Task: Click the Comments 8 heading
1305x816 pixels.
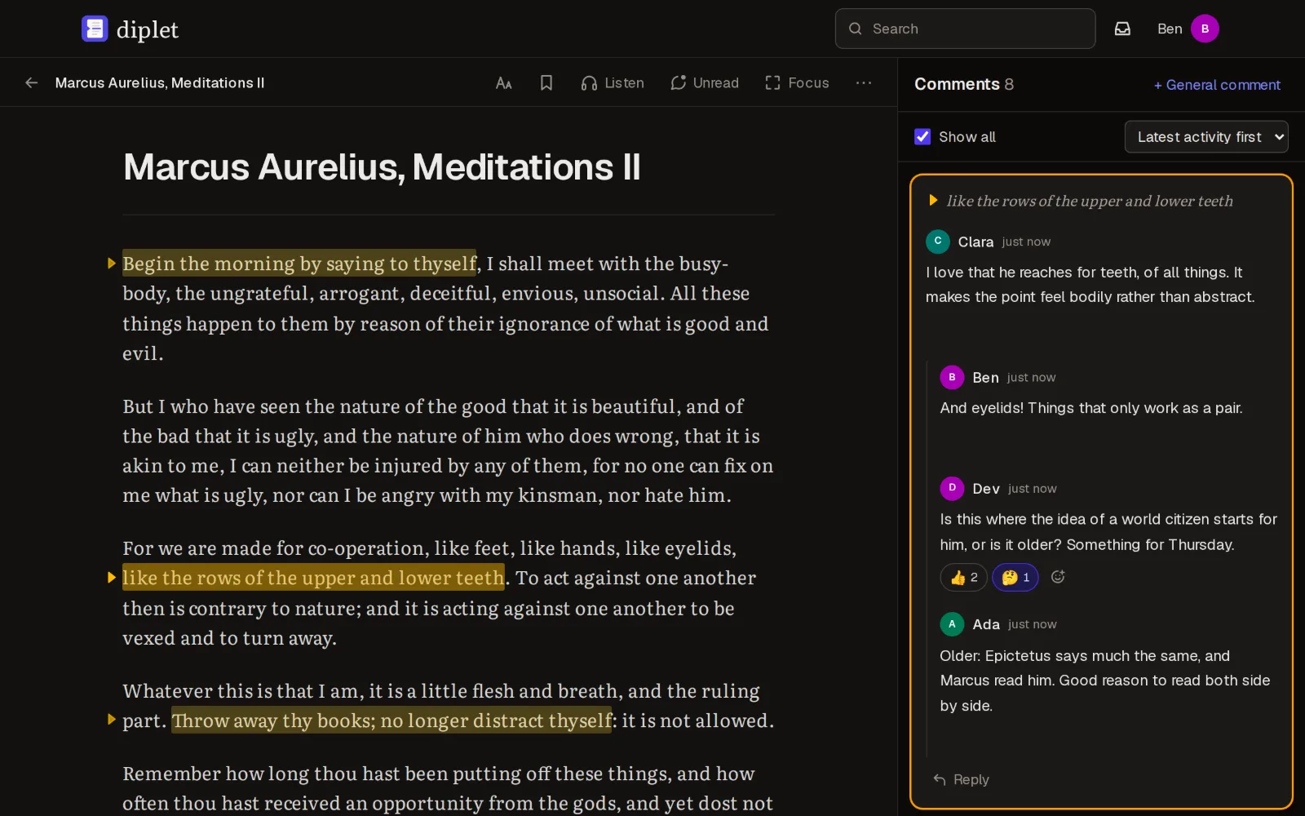Action: pyautogui.click(x=963, y=84)
